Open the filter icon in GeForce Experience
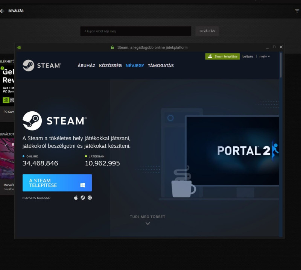The image size is (301, 270). (x=297, y=11)
